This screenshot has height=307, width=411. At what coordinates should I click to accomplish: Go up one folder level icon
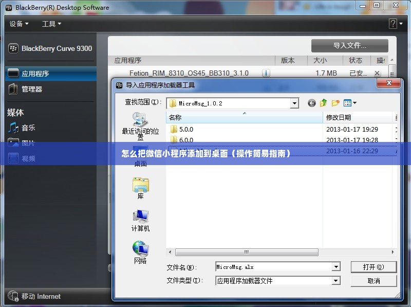pyautogui.click(x=324, y=103)
